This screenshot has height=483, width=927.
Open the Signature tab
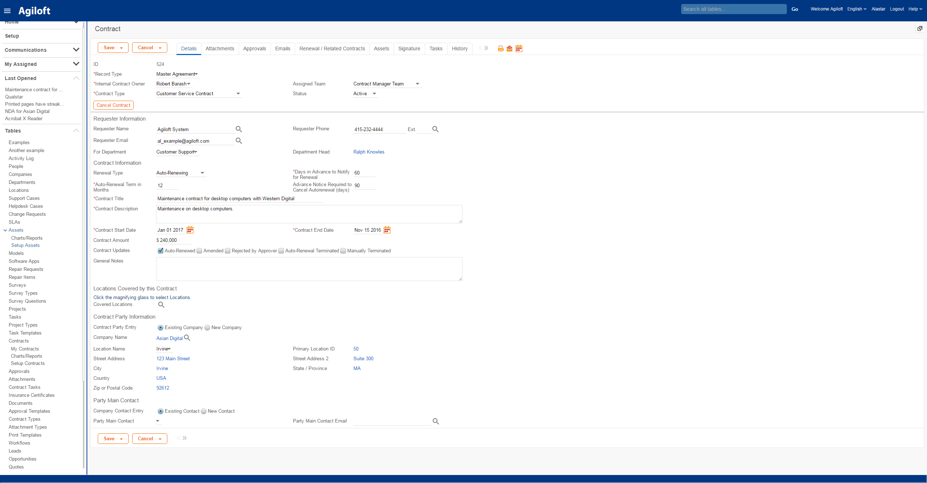click(409, 49)
